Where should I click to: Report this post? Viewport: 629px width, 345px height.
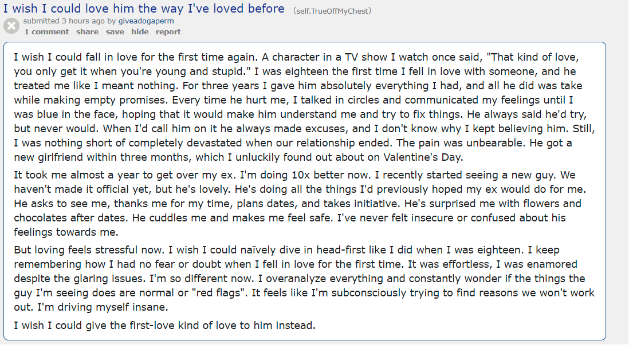168,32
